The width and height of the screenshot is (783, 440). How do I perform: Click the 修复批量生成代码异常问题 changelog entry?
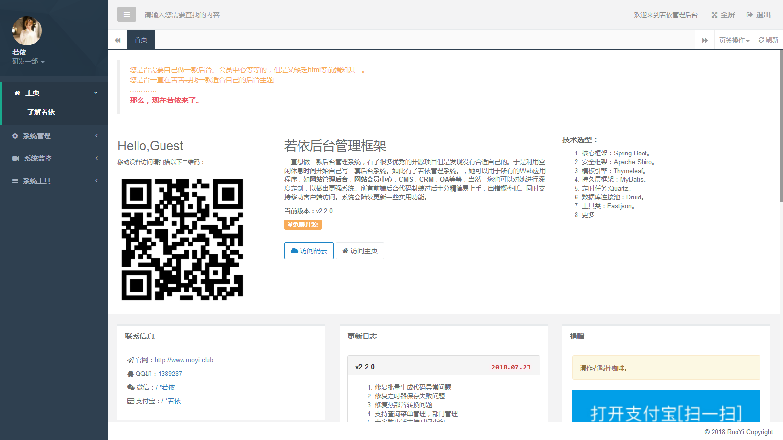click(x=413, y=387)
